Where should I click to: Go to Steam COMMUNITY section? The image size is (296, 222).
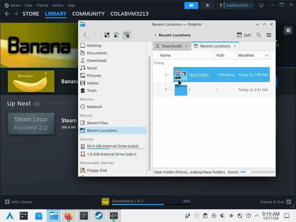pos(88,14)
